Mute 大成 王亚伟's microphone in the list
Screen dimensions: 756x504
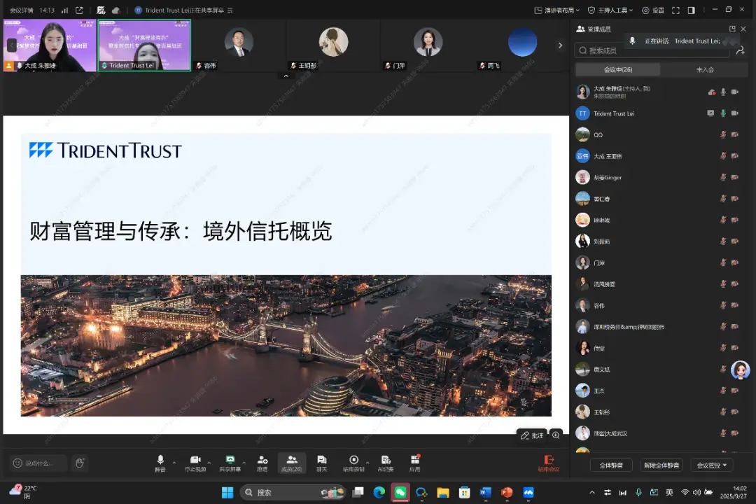(x=723, y=155)
